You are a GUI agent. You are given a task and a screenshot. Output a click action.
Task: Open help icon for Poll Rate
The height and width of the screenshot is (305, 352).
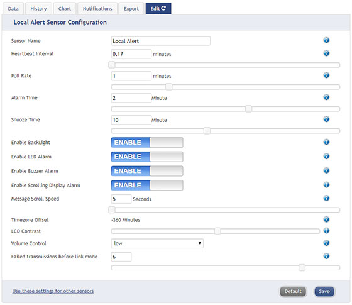(x=326, y=75)
